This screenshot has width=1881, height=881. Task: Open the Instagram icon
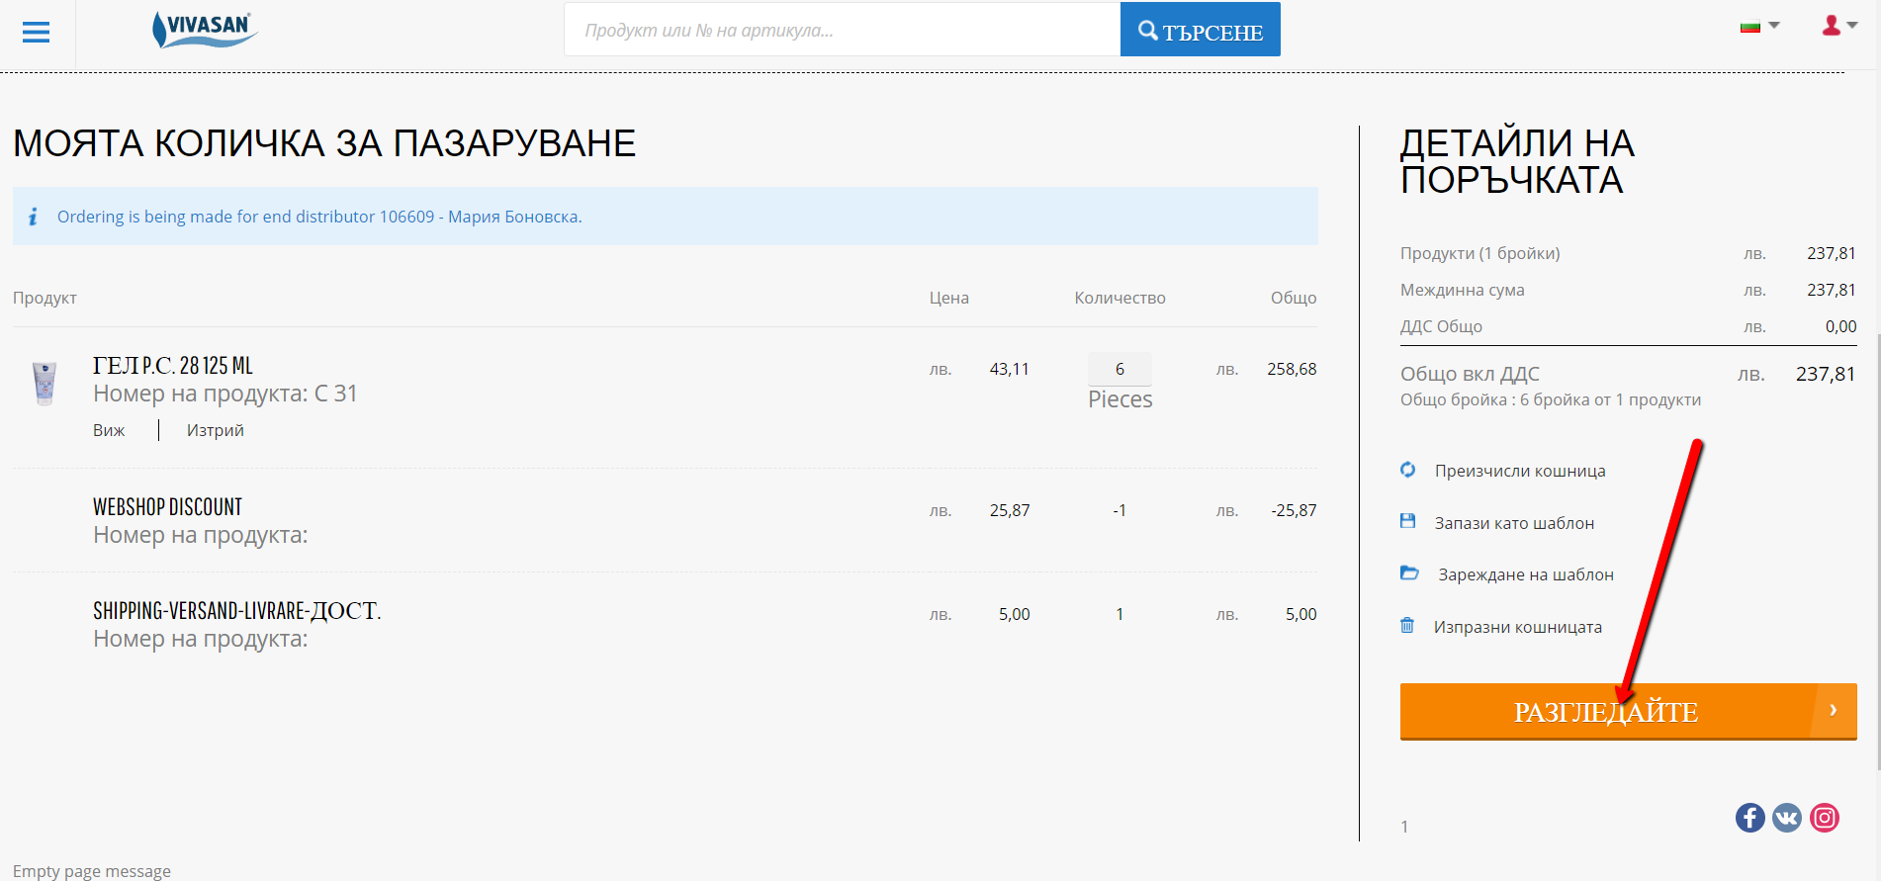[x=1825, y=818]
